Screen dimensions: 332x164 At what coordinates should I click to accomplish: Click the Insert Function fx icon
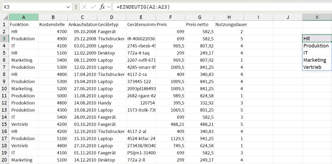pos(102,7)
